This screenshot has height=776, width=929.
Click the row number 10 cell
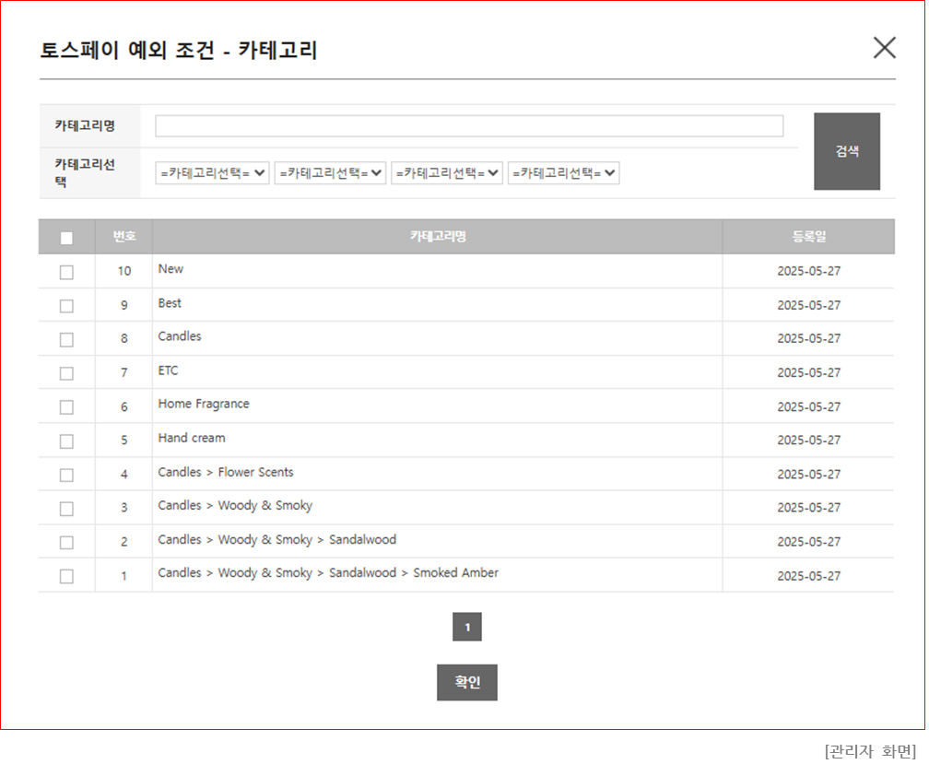pyautogui.click(x=123, y=271)
